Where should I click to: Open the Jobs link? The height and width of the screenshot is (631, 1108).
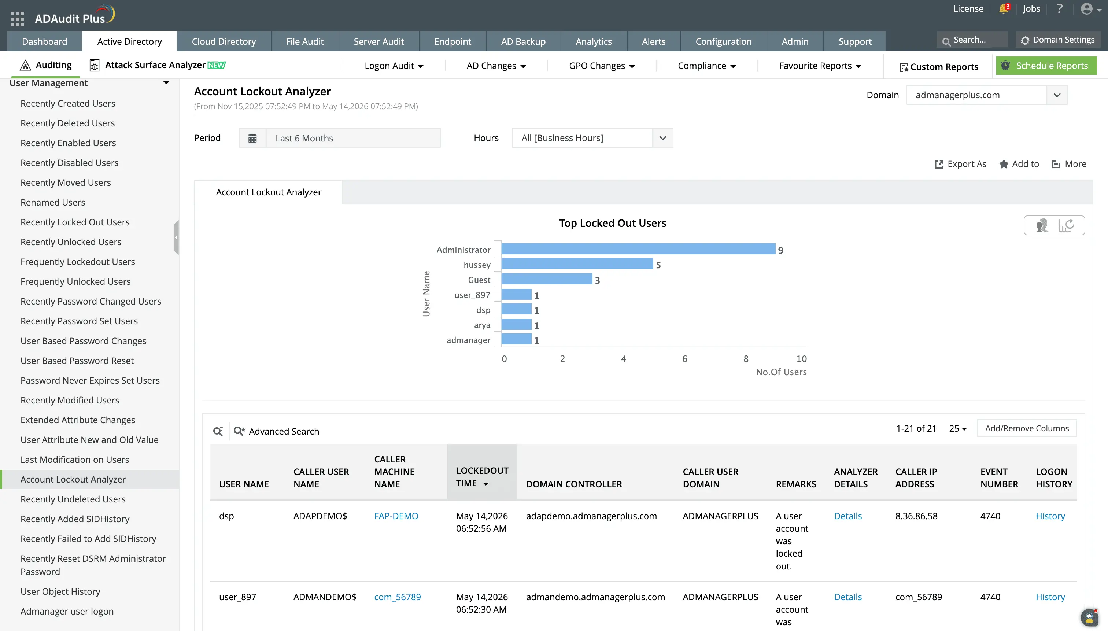click(1031, 9)
